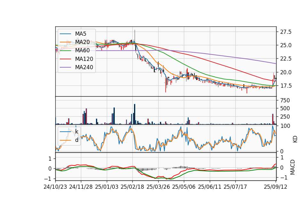The image size is (307, 220).
Task: Click the 22.5 price axis tick
Action: point(286,59)
